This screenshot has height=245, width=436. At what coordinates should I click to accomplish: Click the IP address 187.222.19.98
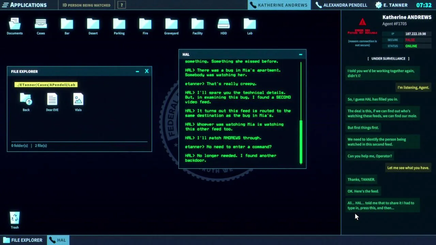[x=416, y=34]
